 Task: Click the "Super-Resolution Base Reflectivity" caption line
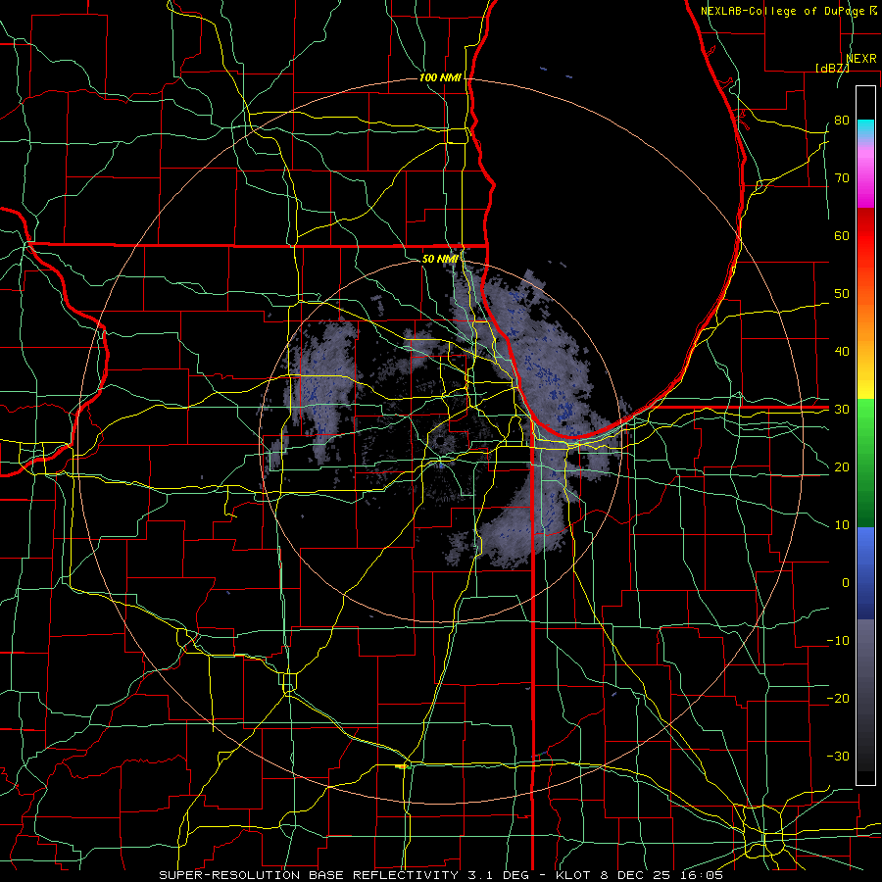pyautogui.click(x=440, y=875)
